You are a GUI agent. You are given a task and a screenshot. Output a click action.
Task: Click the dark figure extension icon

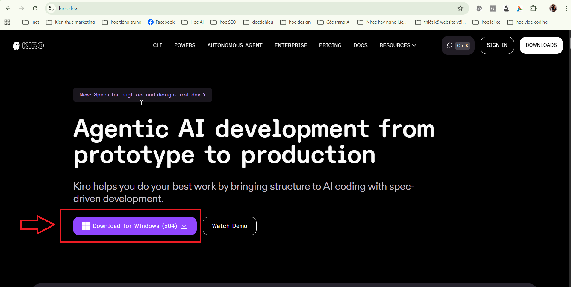[506, 8]
